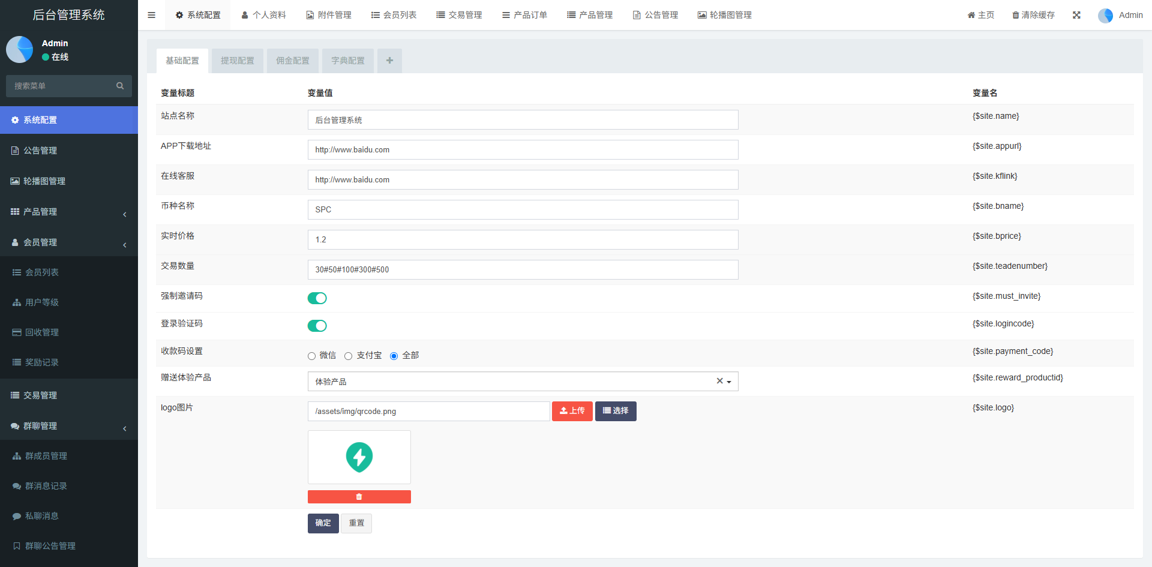Expand the 产品管理 sidebar menu
1152x567 pixels.
[69, 212]
